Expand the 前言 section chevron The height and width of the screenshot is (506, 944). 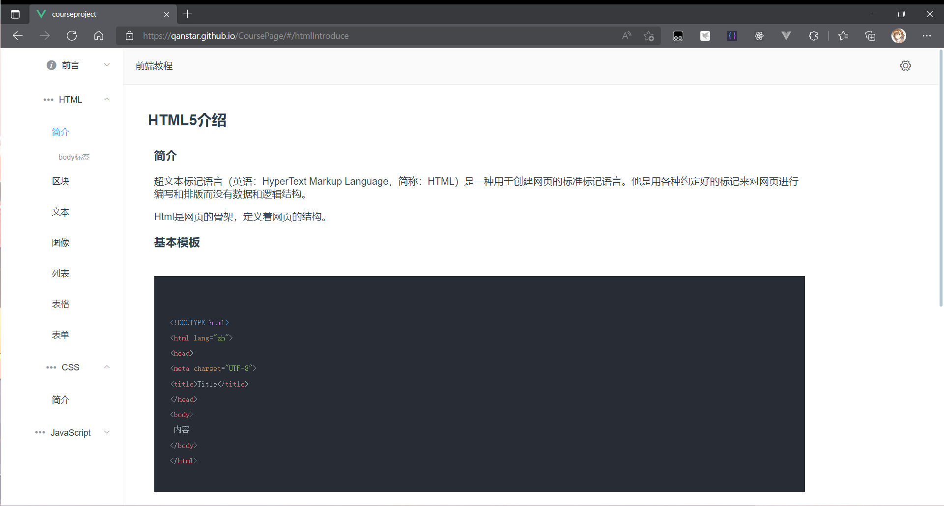[107, 64]
